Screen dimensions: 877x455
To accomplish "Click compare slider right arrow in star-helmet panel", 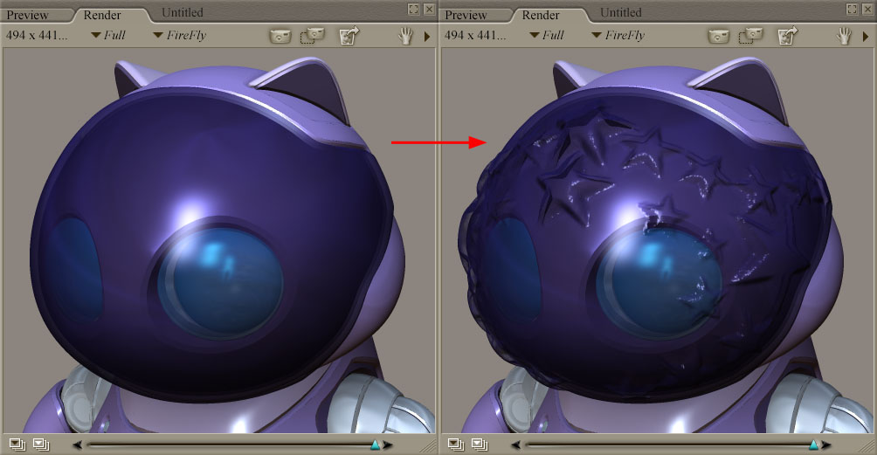I will tap(826, 445).
